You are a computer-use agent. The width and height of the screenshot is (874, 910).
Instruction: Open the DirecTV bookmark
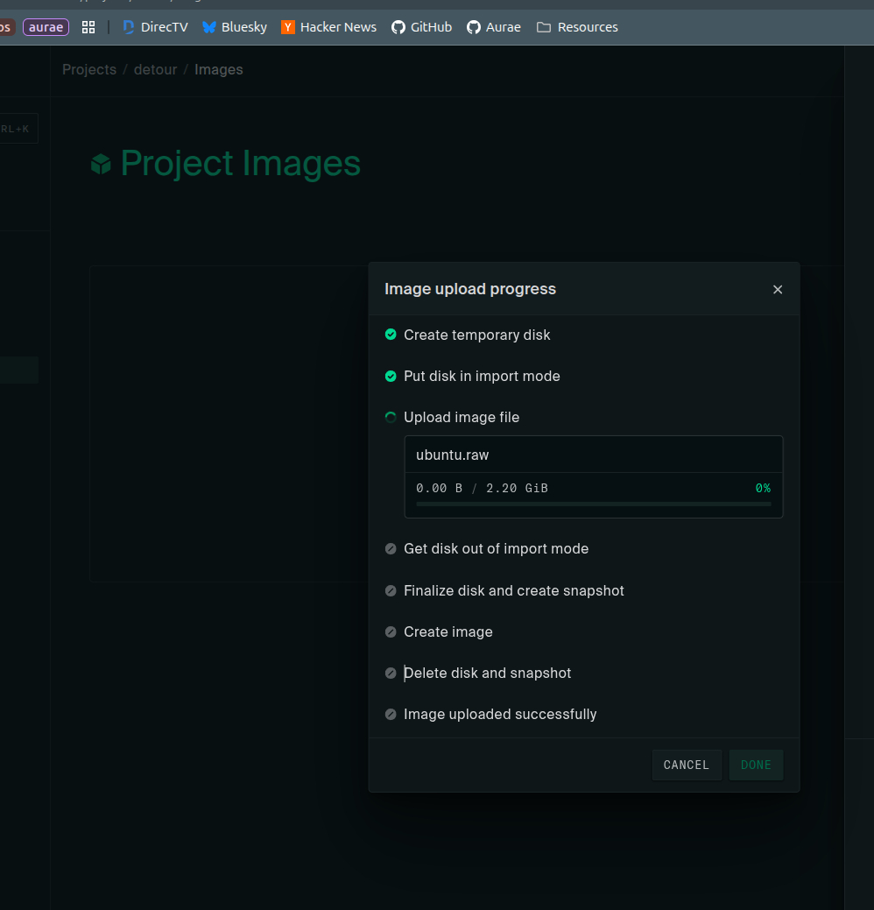pyautogui.click(x=155, y=27)
